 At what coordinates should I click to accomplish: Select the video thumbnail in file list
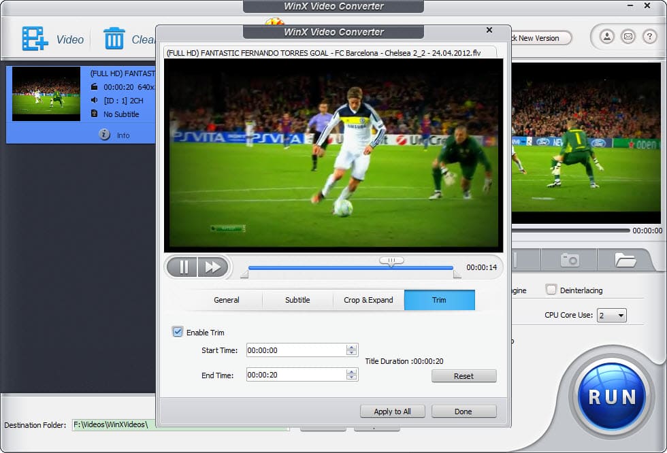(x=46, y=94)
